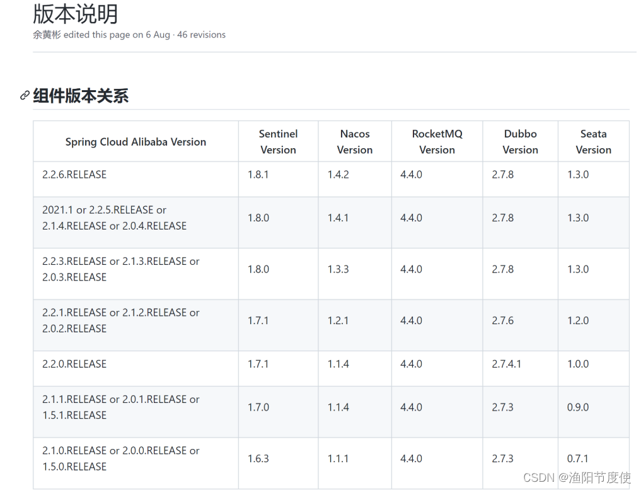Click Nacos value 1.1.1
Image resolution: width=641 pixels, height=490 pixels.
point(338,459)
